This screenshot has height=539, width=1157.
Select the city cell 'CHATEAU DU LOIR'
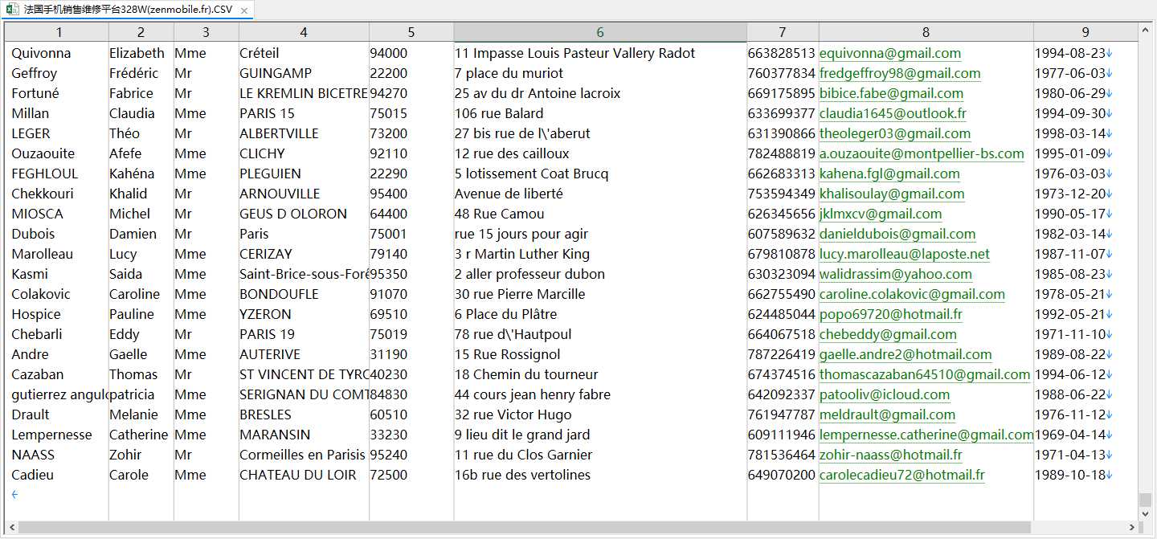click(298, 475)
